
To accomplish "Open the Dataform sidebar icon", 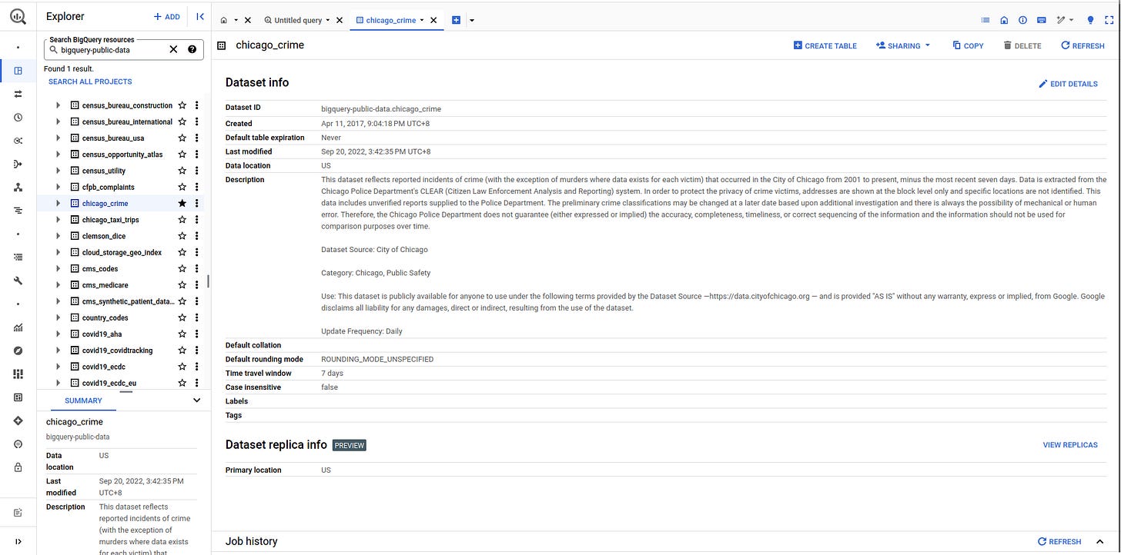I will (18, 164).
